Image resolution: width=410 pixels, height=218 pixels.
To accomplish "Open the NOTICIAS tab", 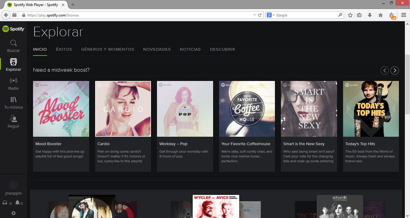I will (190, 49).
